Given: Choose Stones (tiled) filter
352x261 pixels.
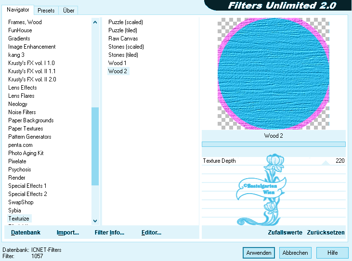Looking at the screenshot, I should pos(123,55).
